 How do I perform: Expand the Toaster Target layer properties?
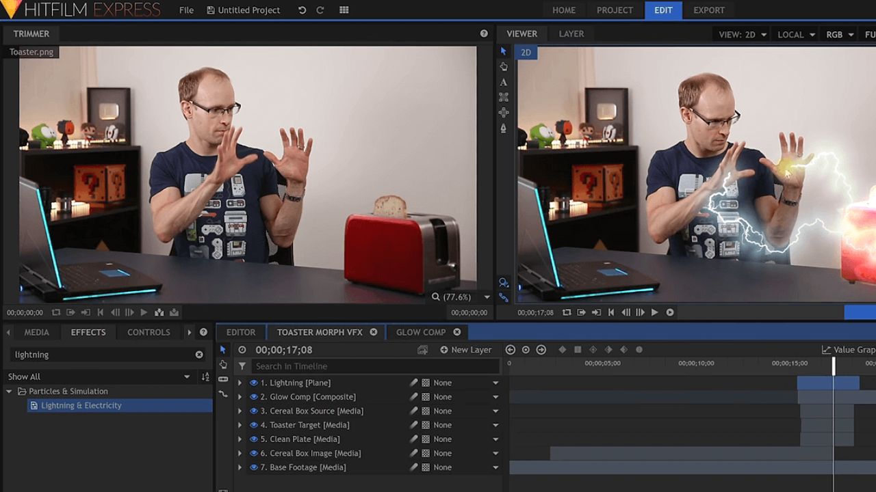(240, 425)
